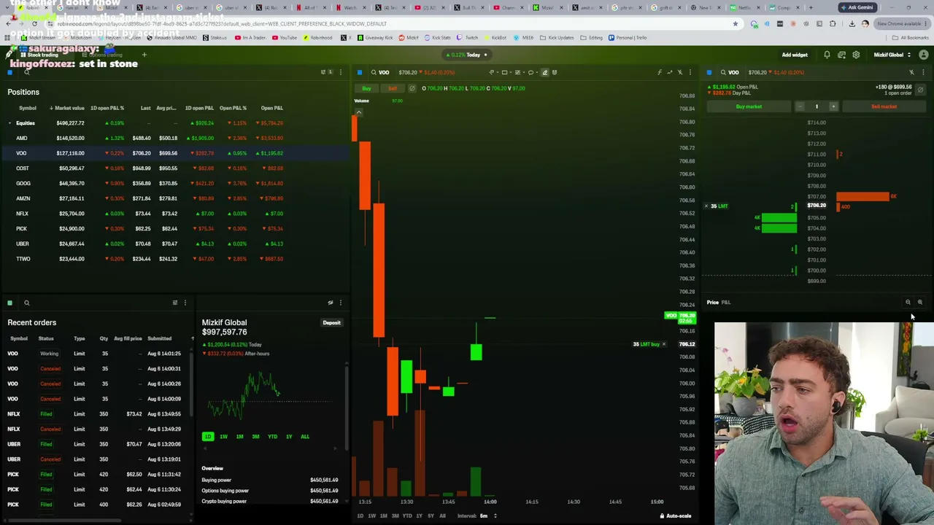
Task: Select the 1D range on account chart
Action: click(208, 437)
